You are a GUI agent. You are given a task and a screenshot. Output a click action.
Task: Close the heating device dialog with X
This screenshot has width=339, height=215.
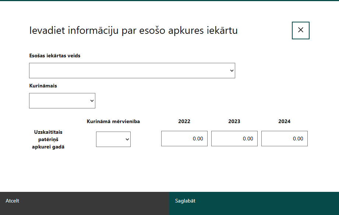(300, 31)
